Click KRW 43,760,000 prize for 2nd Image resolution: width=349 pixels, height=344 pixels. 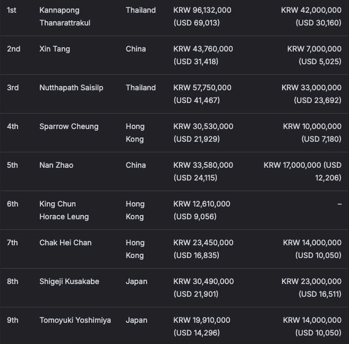coord(203,49)
